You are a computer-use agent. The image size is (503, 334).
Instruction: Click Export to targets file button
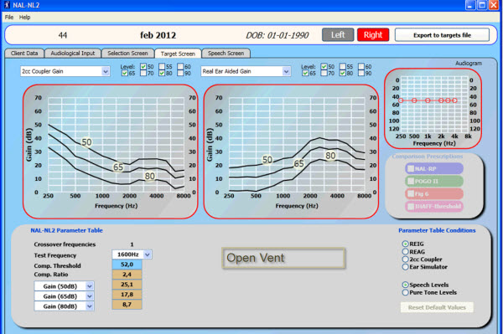tap(442, 35)
